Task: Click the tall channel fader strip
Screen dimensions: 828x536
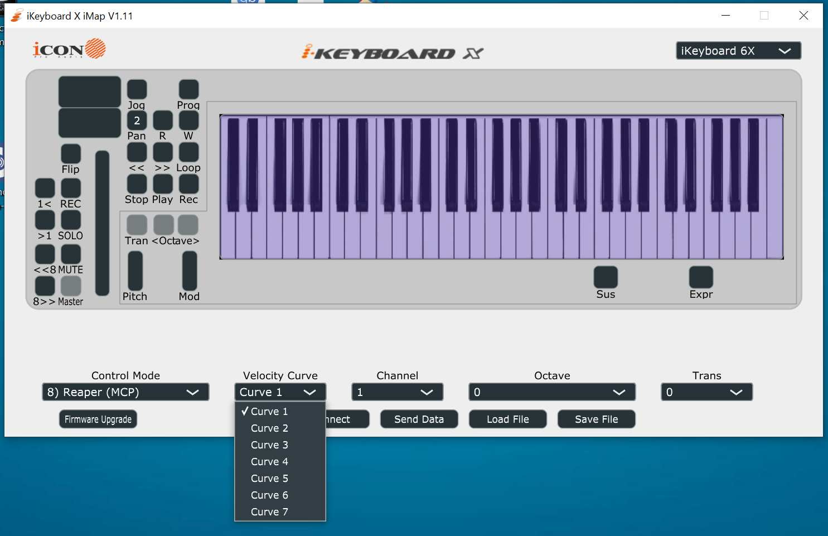Action: coord(102,223)
